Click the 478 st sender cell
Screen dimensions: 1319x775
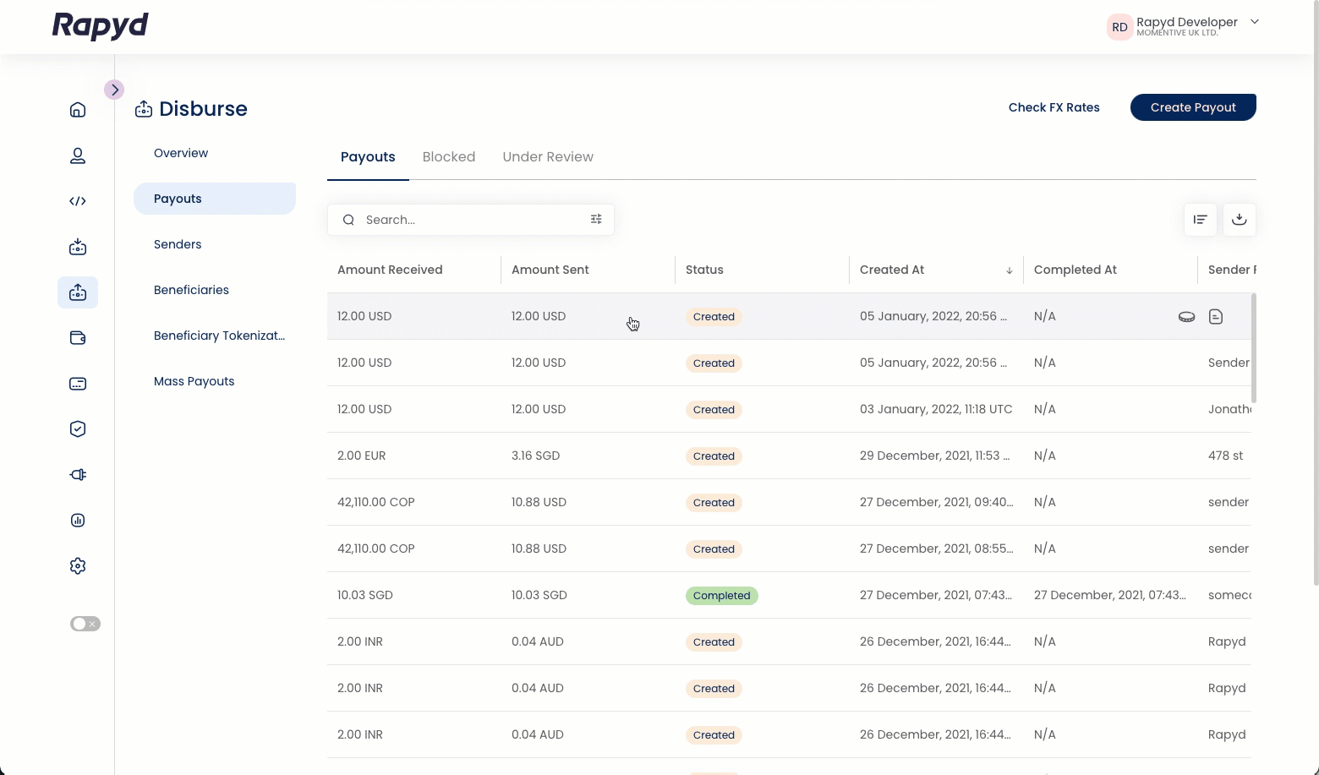1226,456
